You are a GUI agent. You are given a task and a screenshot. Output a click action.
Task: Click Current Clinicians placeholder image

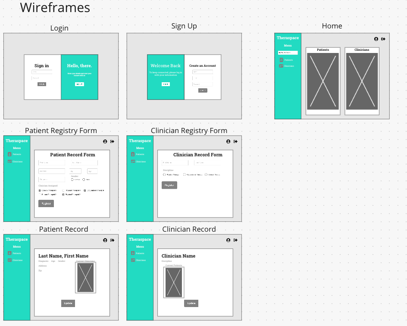tap(85, 277)
